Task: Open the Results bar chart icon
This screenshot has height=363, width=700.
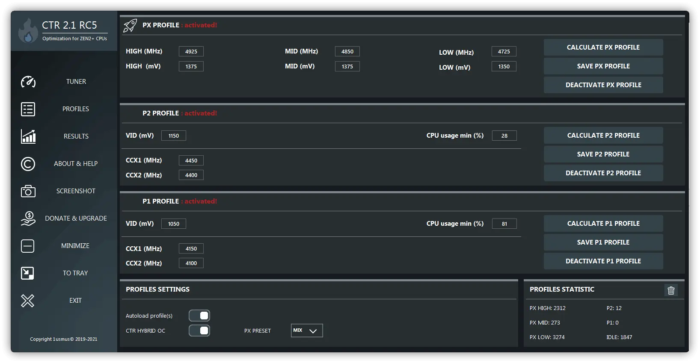Action: pyautogui.click(x=28, y=136)
